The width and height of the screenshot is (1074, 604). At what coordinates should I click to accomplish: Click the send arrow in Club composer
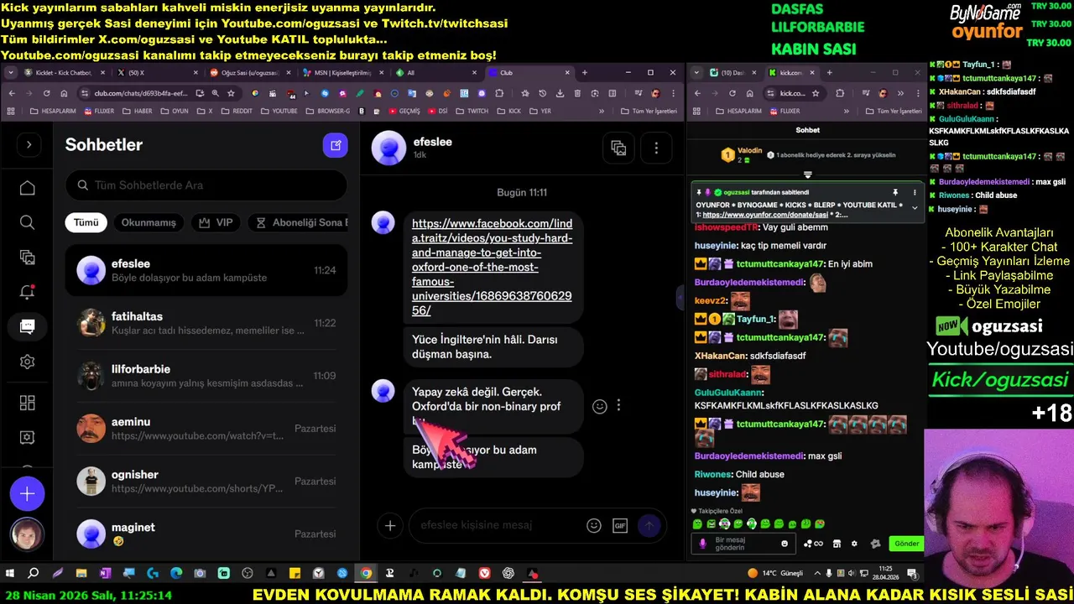coord(649,526)
